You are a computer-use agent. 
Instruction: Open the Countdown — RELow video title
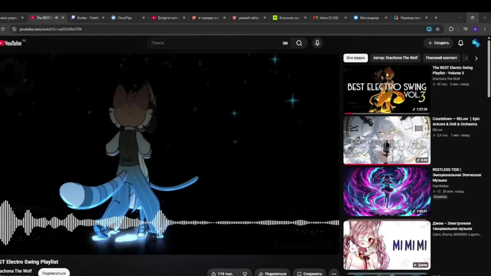pos(456,122)
